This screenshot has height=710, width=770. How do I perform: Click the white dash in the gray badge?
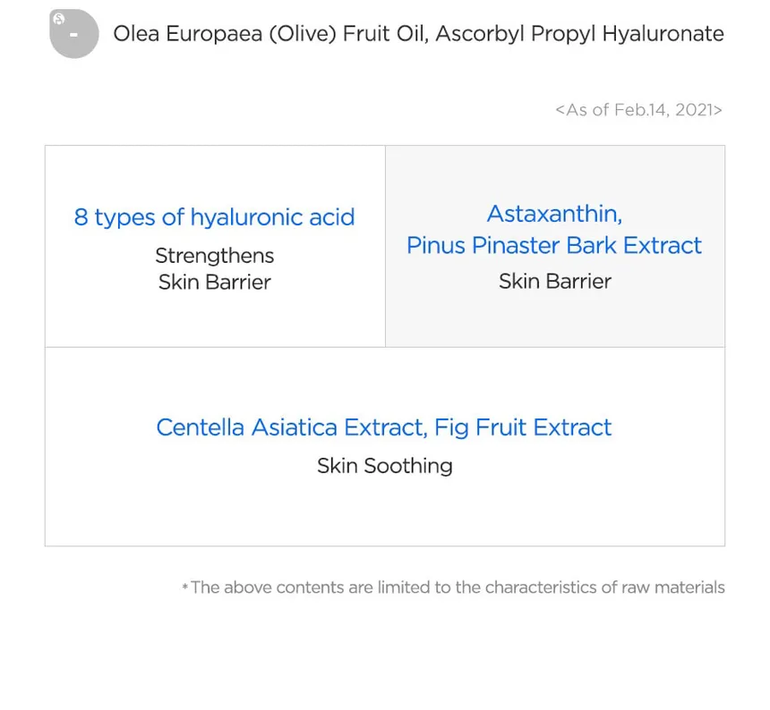pos(73,36)
